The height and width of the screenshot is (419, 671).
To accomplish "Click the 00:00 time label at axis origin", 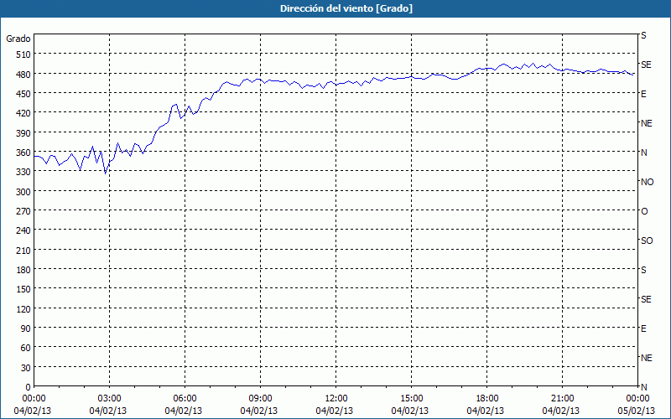I will pos(34,399).
